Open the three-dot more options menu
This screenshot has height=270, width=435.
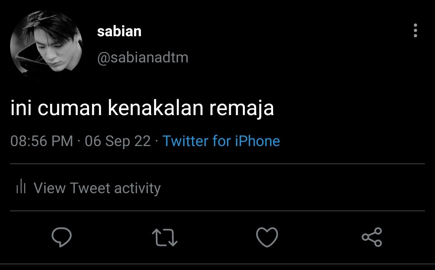point(415,30)
